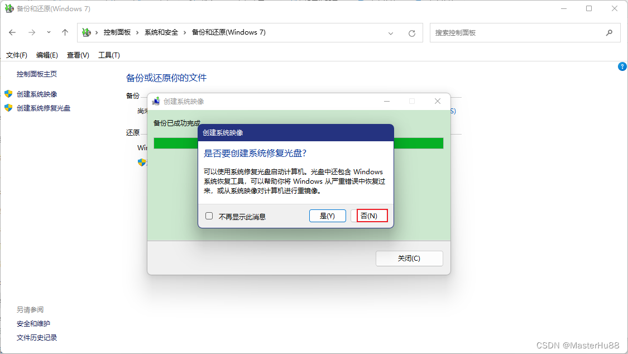The image size is (628, 354).
Task: Click the forward navigation arrow
Action: pyautogui.click(x=32, y=32)
